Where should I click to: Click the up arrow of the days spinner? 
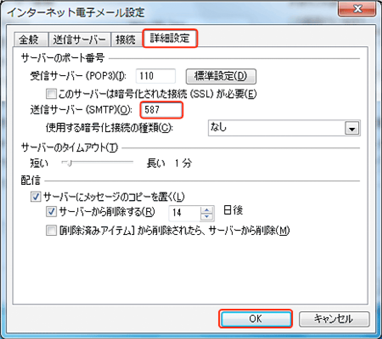coord(207,209)
